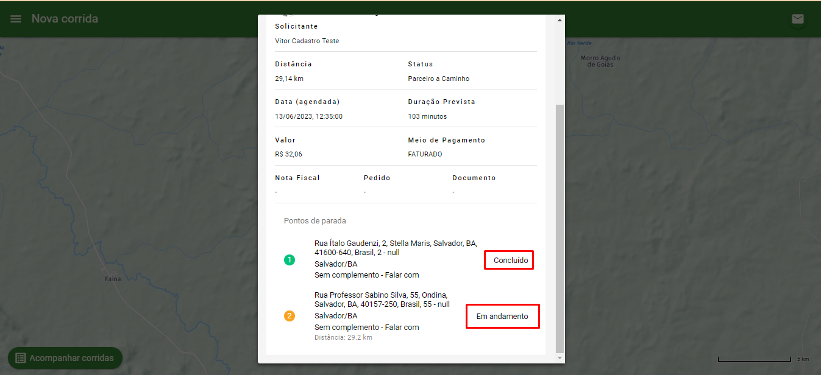
Task: Click the dialog vertical scrollbar thumb
Action: pyautogui.click(x=560, y=228)
